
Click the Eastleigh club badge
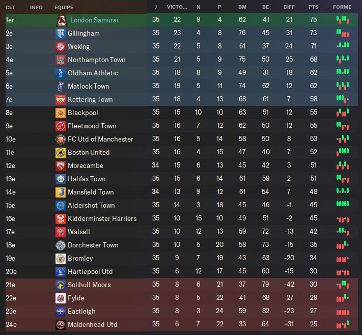(60, 312)
